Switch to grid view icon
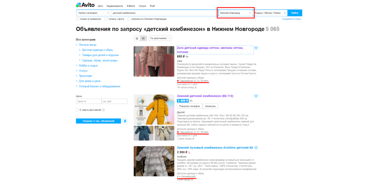 pos(137,38)
